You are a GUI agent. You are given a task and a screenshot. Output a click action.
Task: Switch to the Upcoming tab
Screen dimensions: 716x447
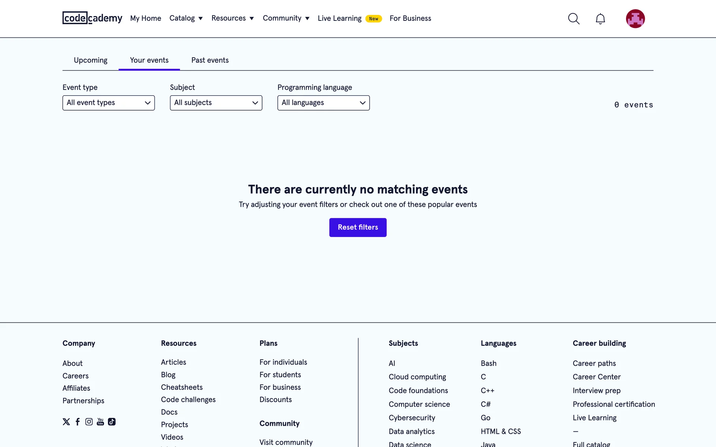tap(91, 60)
